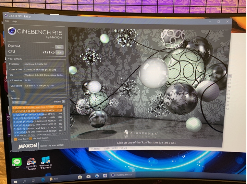Viewport: 247px width, 184px height.
Task: Click the ranking list scrollbar
Action: (64, 119)
